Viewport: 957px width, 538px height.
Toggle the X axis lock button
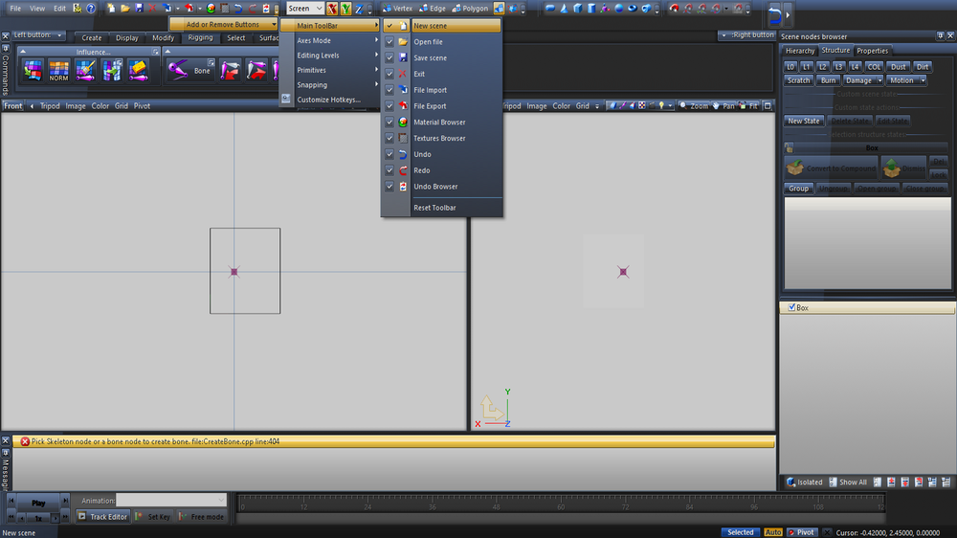pyautogui.click(x=332, y=9)
